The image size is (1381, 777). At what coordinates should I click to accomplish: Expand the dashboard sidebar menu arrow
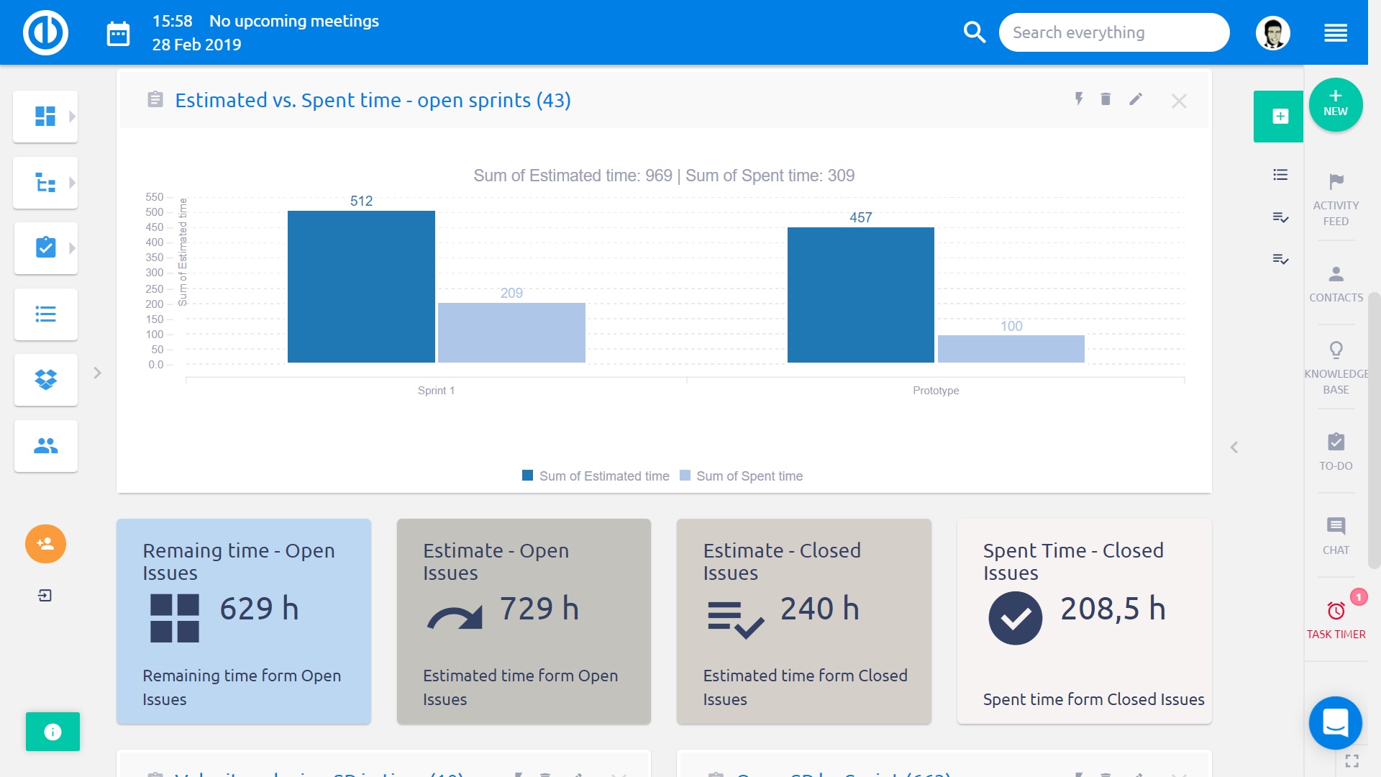tap(72, 117)
